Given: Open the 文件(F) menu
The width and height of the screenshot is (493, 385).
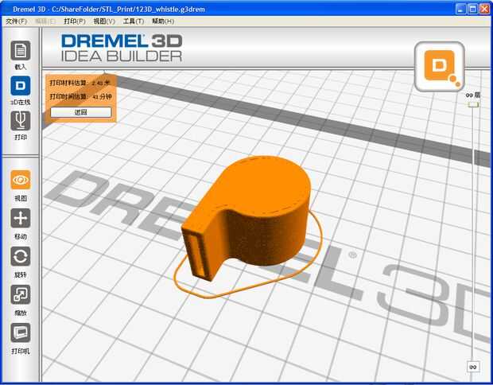Looking at the screenshot, I should pos(16,21).
